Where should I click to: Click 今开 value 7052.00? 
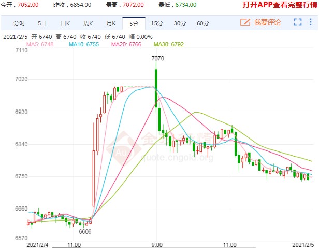coord(28,5)
